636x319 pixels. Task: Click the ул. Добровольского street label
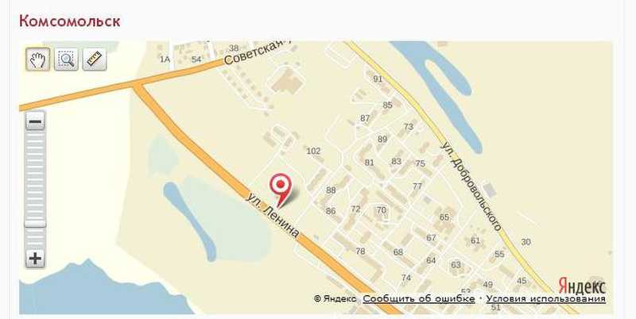point(471,186)
